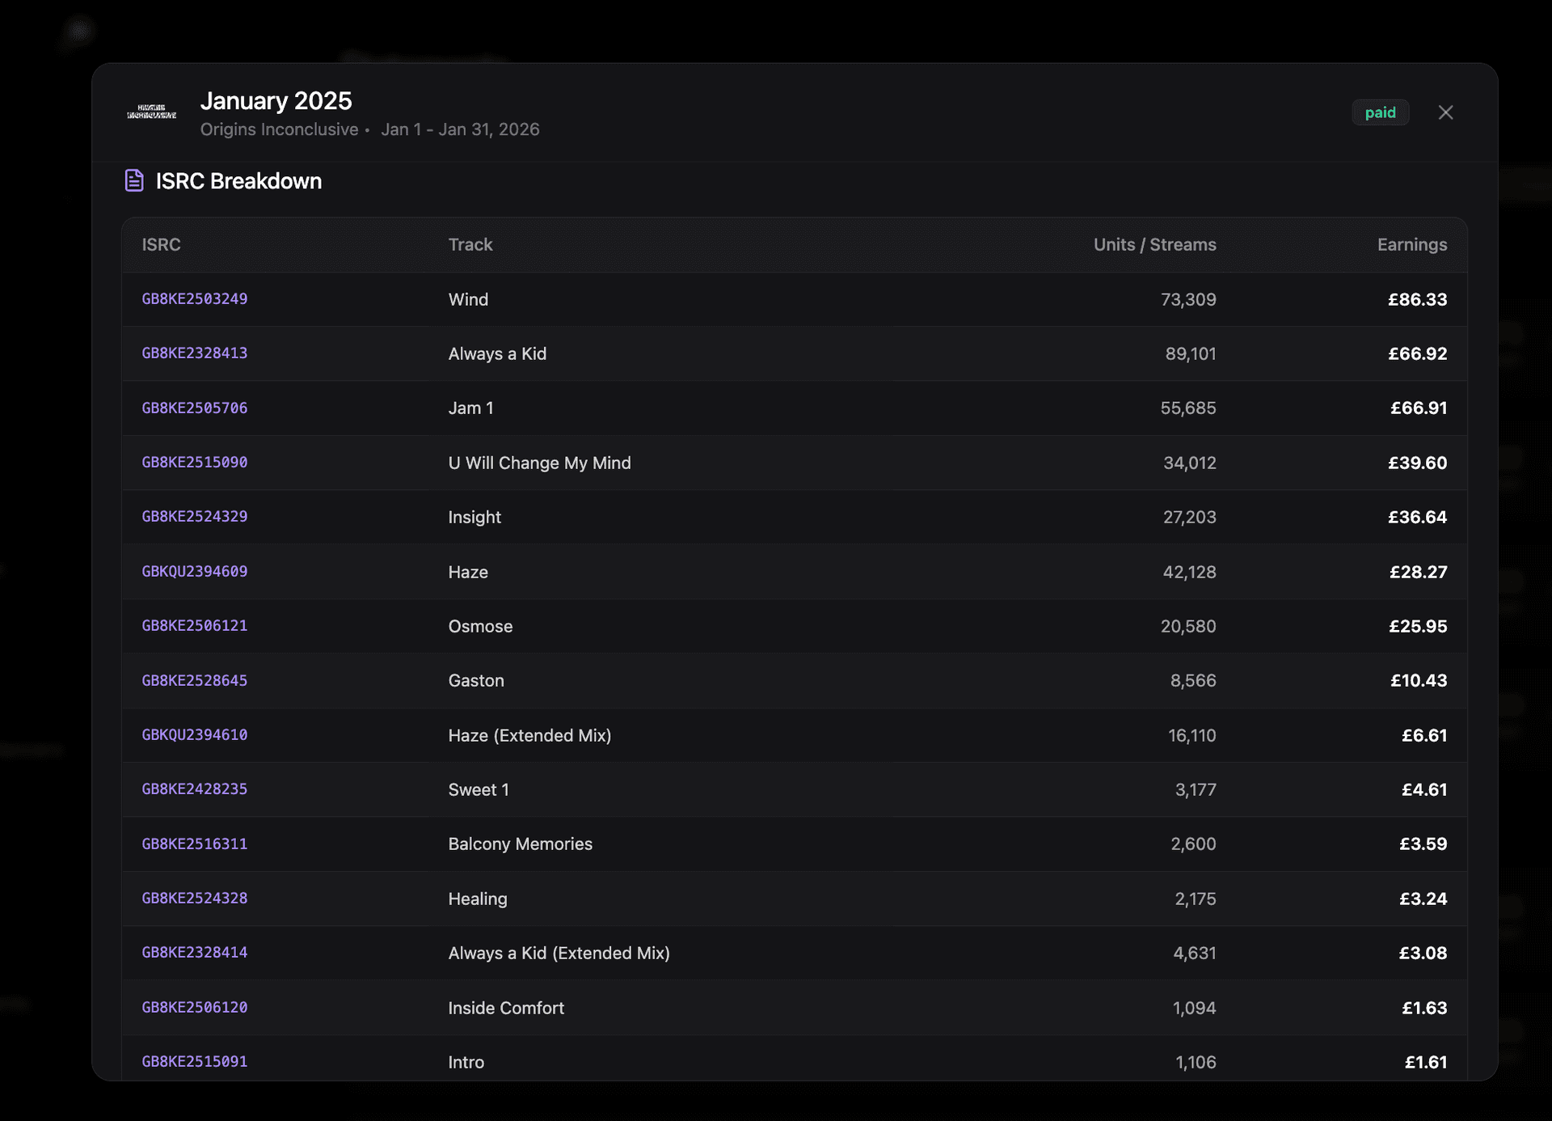Open ISRC code GB8KE2328413
1552x1121 pixels.
tap(195, 353)
